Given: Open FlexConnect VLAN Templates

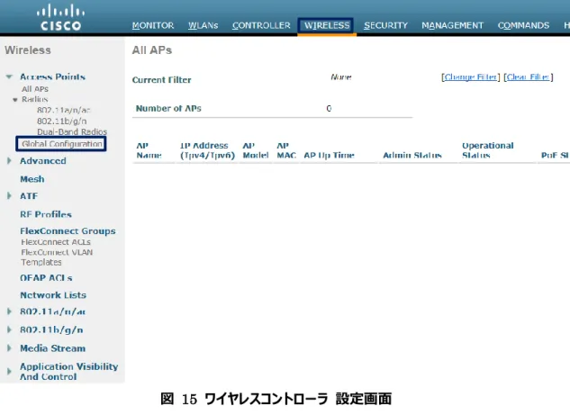Looking at the screenshot, I should (x=57, y=257).
